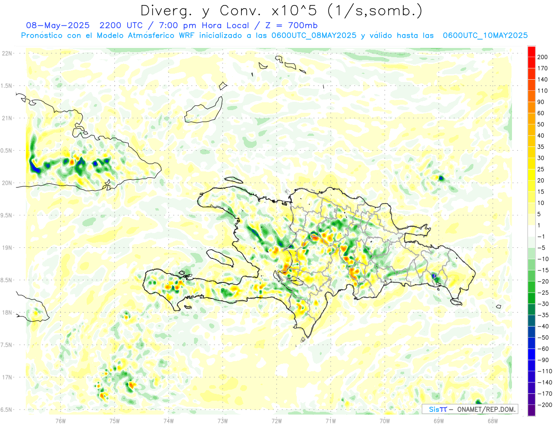Screen dimensions: 553x427
Task: Click the positive '20' color scale value
Action: click(x=541, y=181)
